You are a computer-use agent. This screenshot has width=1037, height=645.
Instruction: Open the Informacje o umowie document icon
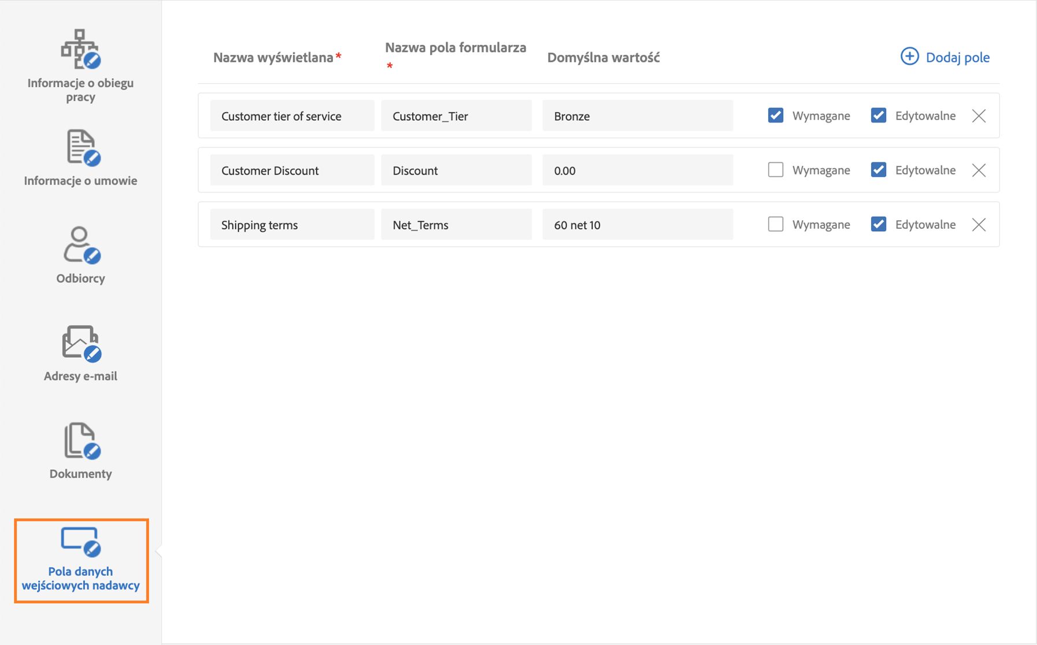point(83,147)
